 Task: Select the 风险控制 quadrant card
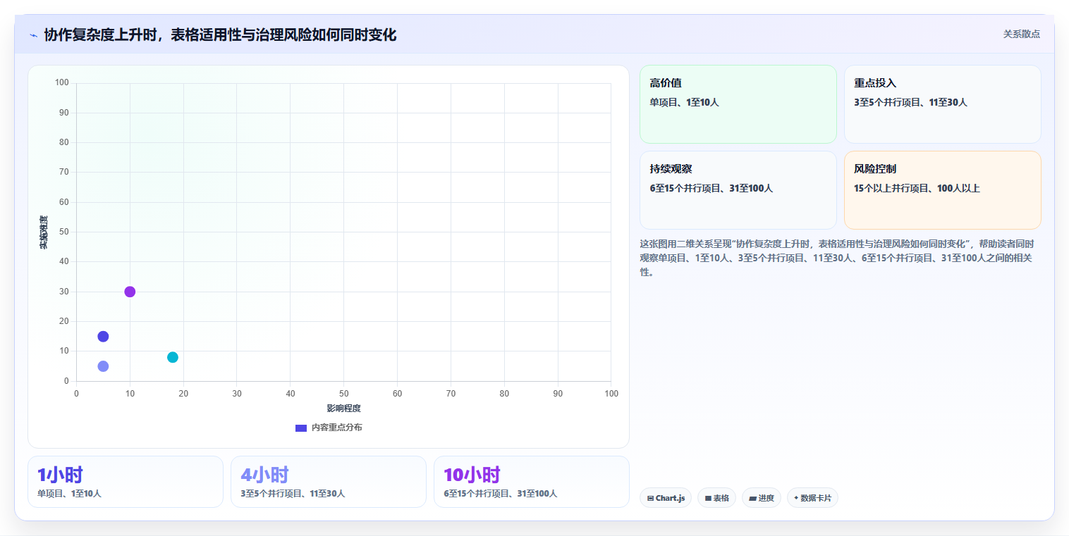tap(942, 190)
